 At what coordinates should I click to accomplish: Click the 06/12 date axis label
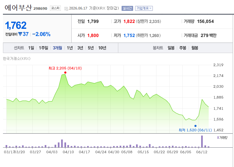click(x=201, y=152)
